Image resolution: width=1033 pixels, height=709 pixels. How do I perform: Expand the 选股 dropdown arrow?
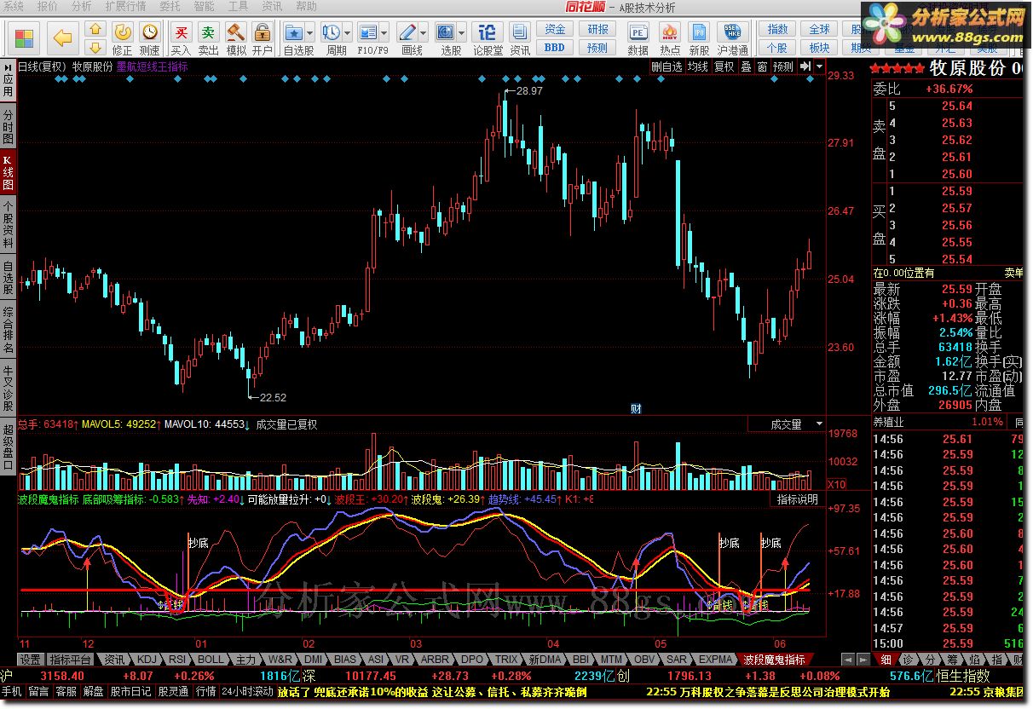click(461, 33)
